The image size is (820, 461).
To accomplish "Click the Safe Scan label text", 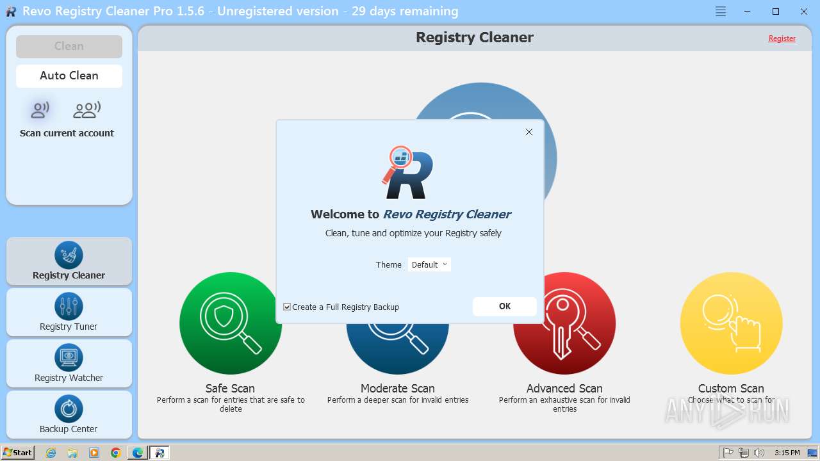I will click(x=230, y=389).
